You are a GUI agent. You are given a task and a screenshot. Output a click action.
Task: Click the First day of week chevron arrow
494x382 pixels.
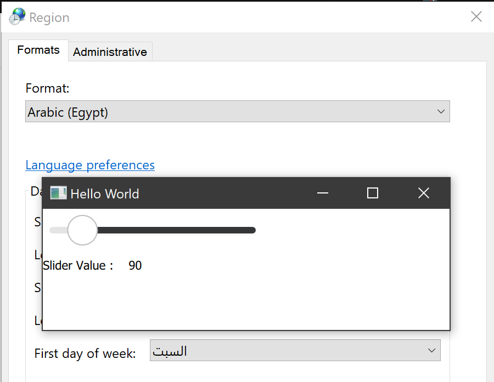pyautogui.click(x=431, y=351)
